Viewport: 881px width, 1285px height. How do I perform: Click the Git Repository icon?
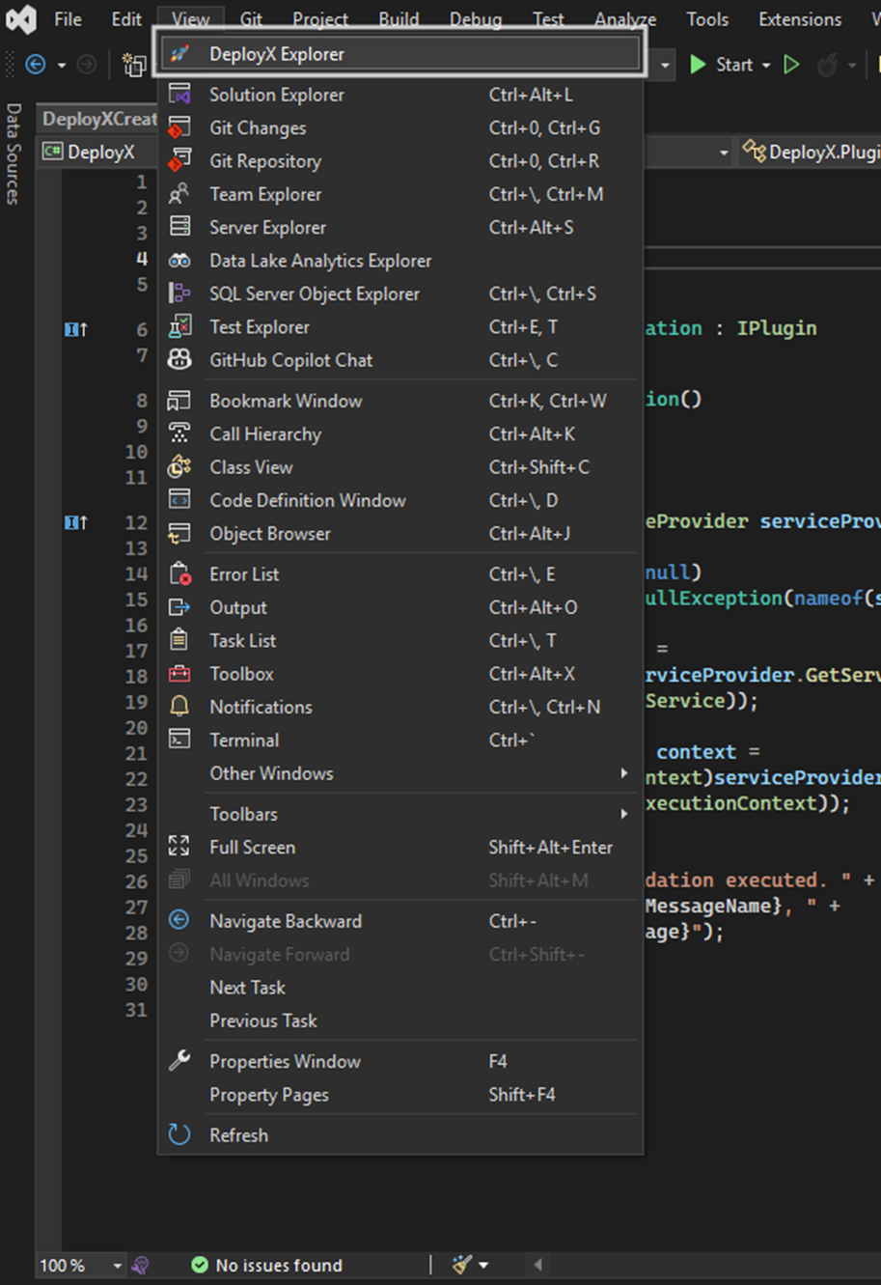coord(179,160)
